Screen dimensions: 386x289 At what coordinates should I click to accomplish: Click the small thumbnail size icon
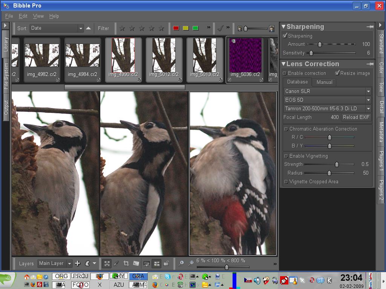240,29
